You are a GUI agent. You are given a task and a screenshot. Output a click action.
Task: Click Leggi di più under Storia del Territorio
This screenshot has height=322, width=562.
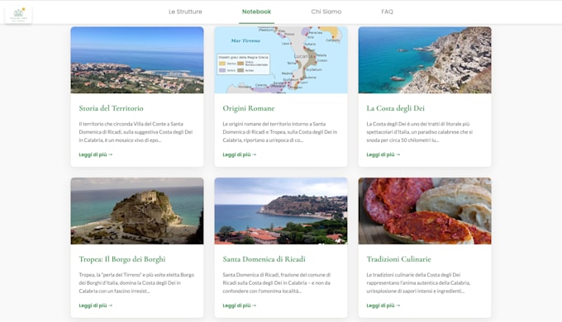pos(96,154)
